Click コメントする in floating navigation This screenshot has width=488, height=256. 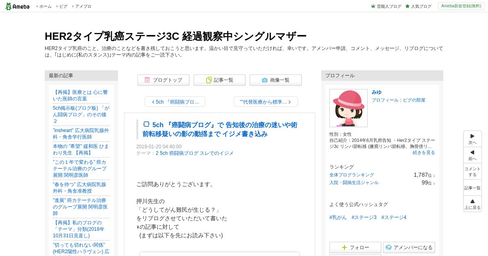(473, 171)
